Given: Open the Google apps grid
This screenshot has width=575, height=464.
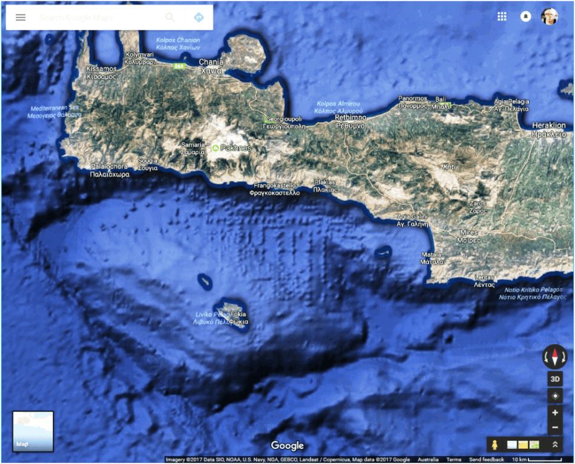Looking at the screenshot, I should 502,16.
